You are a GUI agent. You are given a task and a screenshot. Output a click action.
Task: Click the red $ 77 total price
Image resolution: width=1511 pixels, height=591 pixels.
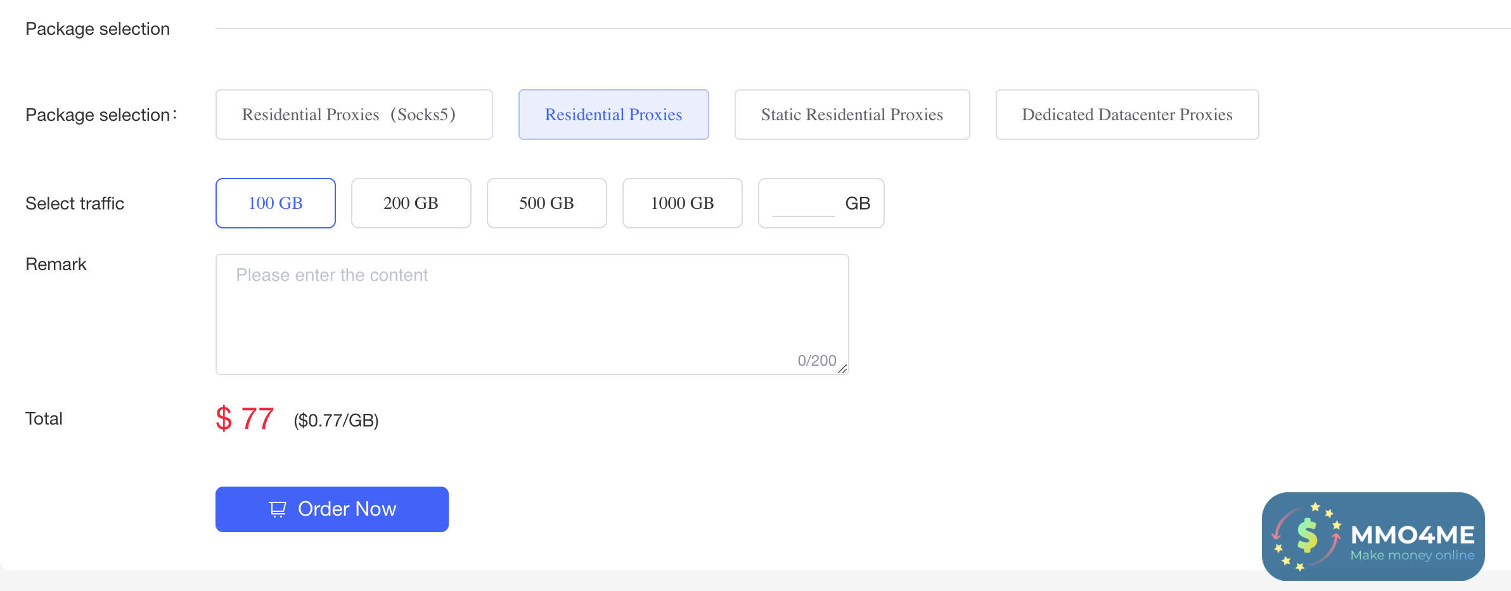[x=245, y=419]
